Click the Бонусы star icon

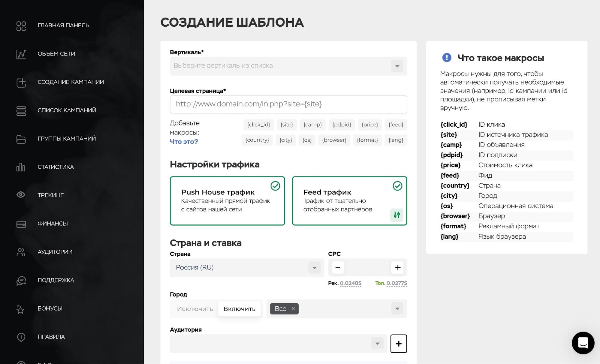(x=20, y=309)
